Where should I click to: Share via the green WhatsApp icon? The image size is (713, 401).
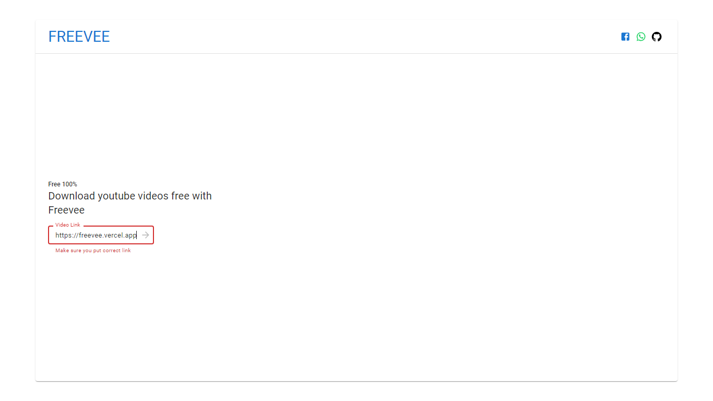pos(641,37)
